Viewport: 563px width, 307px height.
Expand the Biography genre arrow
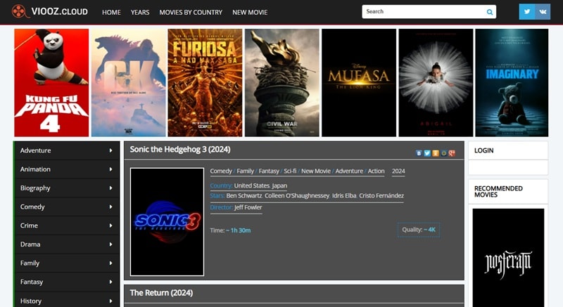click(110, 188)
